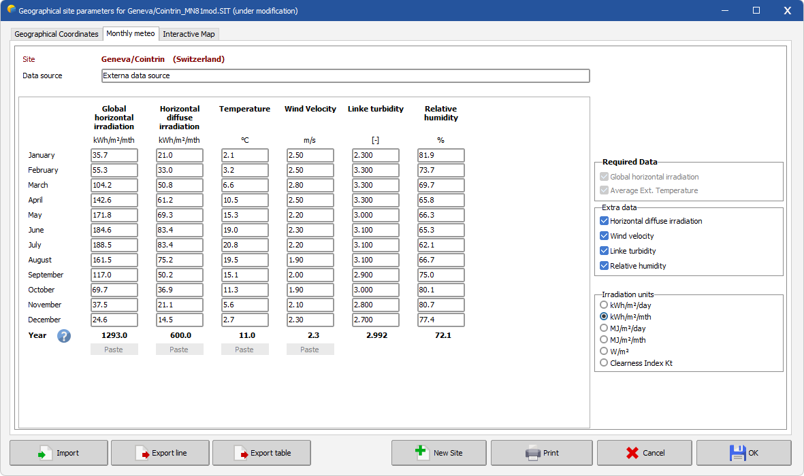Disable the Relative humidity checkbox
This screenshot has width=804, height=476.
(604, 265)
